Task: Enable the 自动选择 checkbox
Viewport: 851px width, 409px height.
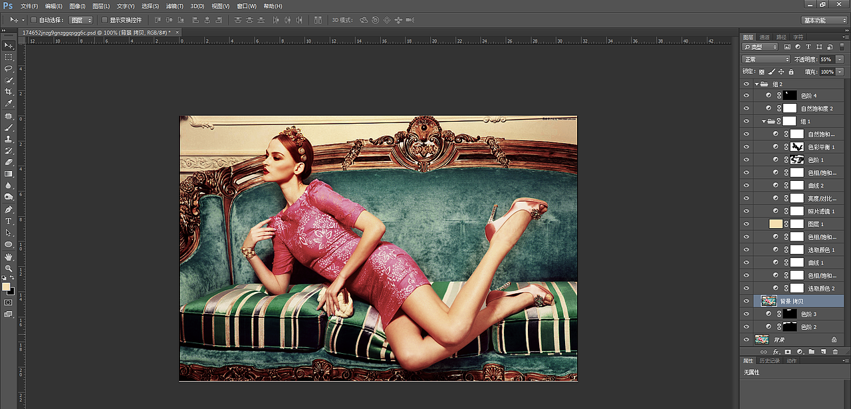Action: click(x=34, y=20)
